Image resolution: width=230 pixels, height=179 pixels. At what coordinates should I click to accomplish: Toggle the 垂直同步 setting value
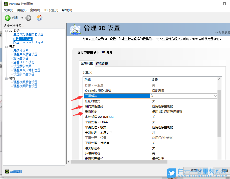pyautogui.click(x=175, y=111)
